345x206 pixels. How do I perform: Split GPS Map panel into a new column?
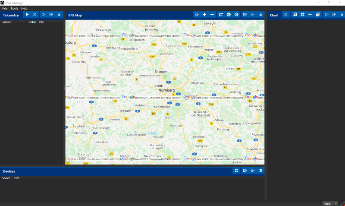pos(245,15)
